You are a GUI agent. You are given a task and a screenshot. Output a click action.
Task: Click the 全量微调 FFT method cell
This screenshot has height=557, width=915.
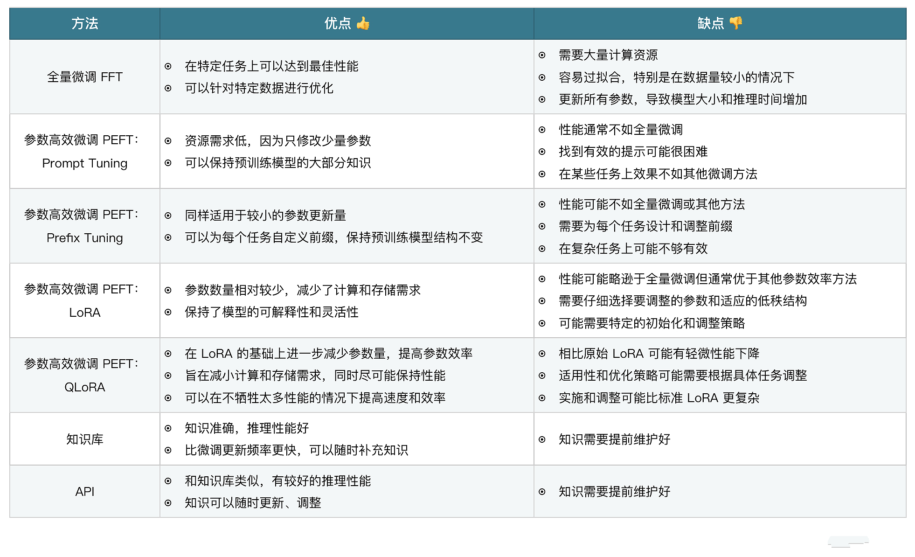click(x=85, y=77)
